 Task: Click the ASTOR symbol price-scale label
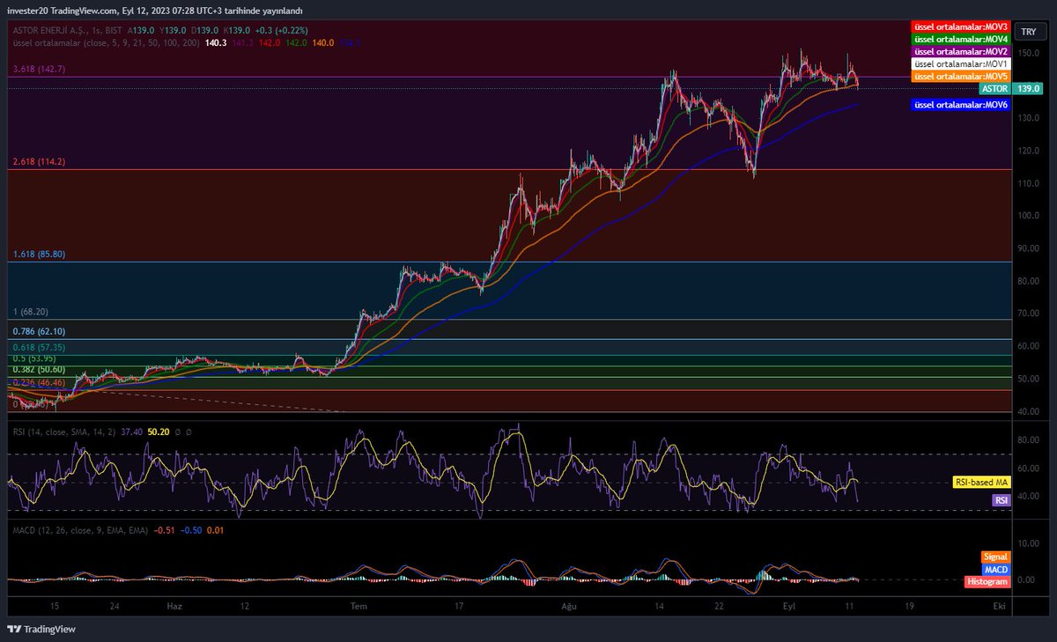[994, 89]
